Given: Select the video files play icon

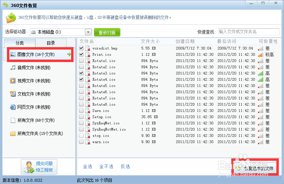Looking at the screenshot, I should click(x=13, y=81).
